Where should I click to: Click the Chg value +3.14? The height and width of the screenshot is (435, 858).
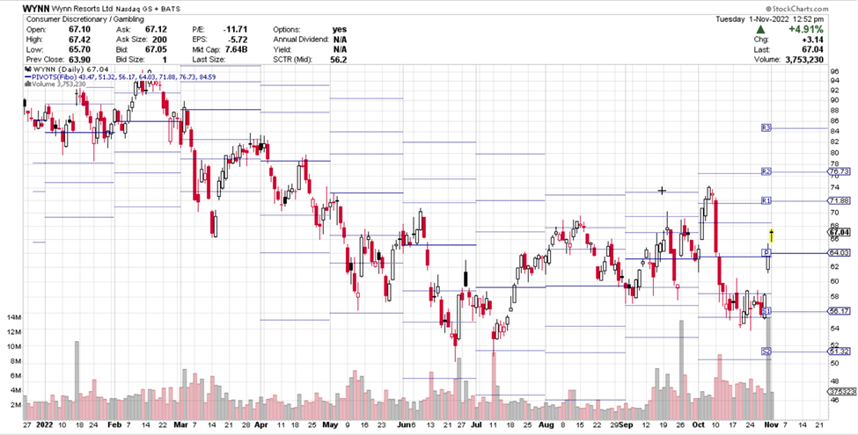812,40
